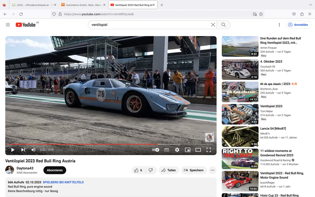Screen dimensions: 315x197
Task: Subscribe with the Abonnieren button
Action: (55, 170)
